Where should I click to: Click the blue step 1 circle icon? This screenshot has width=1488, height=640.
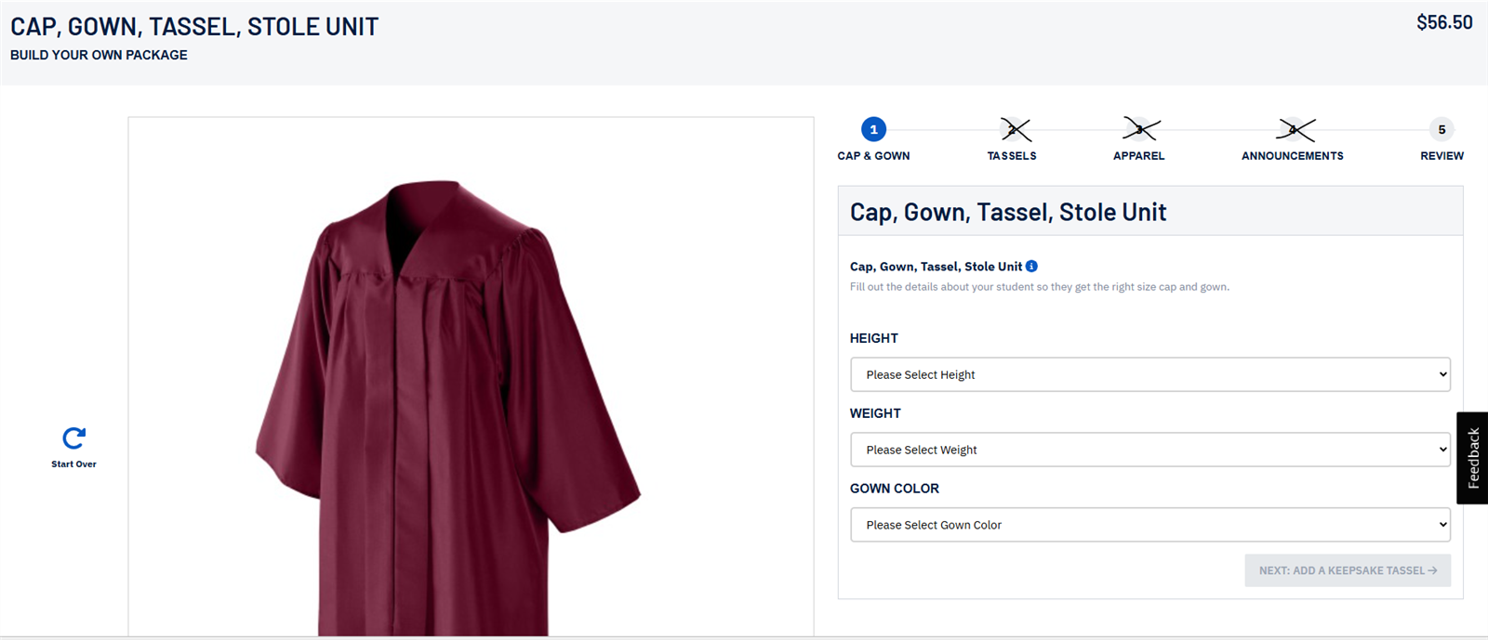coord(872,130)
